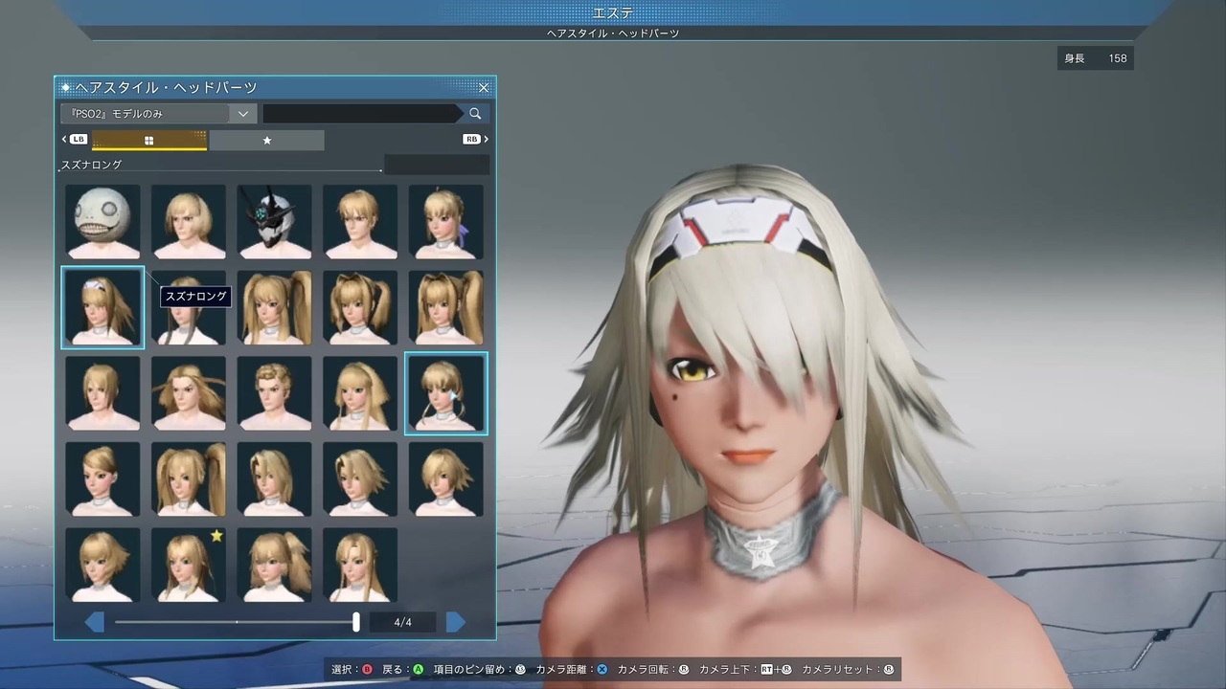Choose the black robot helmet head part
Screen dimensions: 1226x689
pyautogui.click(x=274, y=222)
